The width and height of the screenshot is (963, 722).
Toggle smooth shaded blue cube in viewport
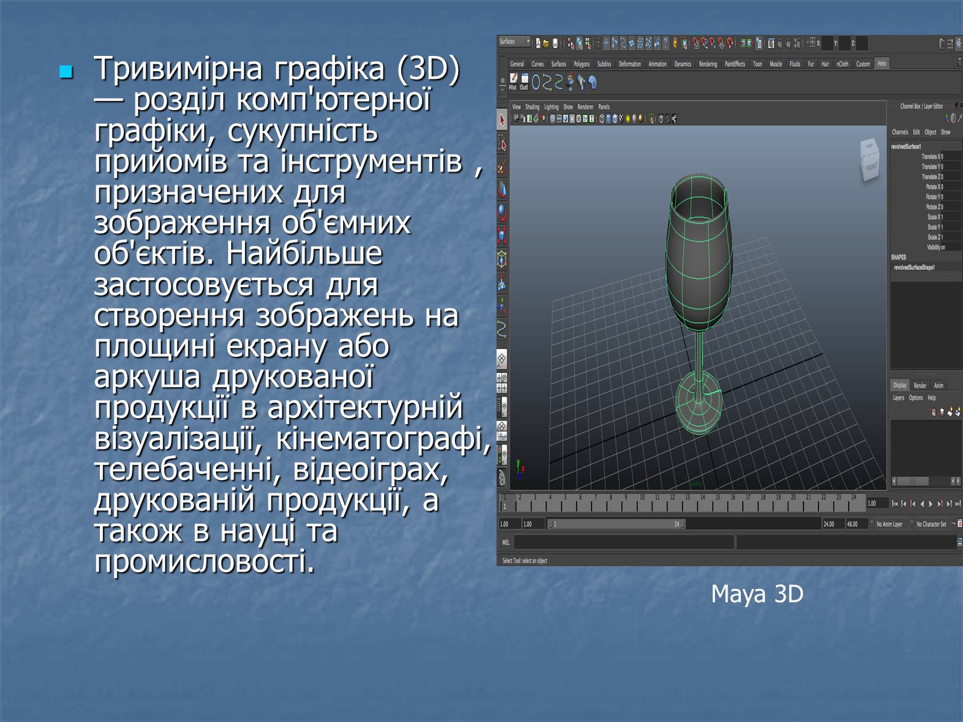[x=608, y=119]
